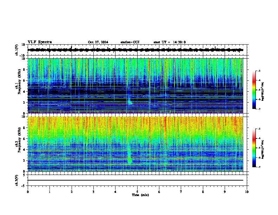Select the date "Oct. 27, 2024"
This screenshot has height=215, width=278.
tap(98, 42)
